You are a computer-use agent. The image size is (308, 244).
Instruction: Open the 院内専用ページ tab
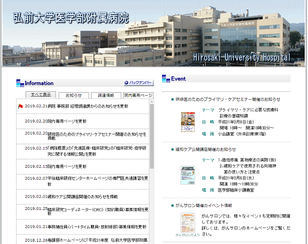(x=138, y=96)
